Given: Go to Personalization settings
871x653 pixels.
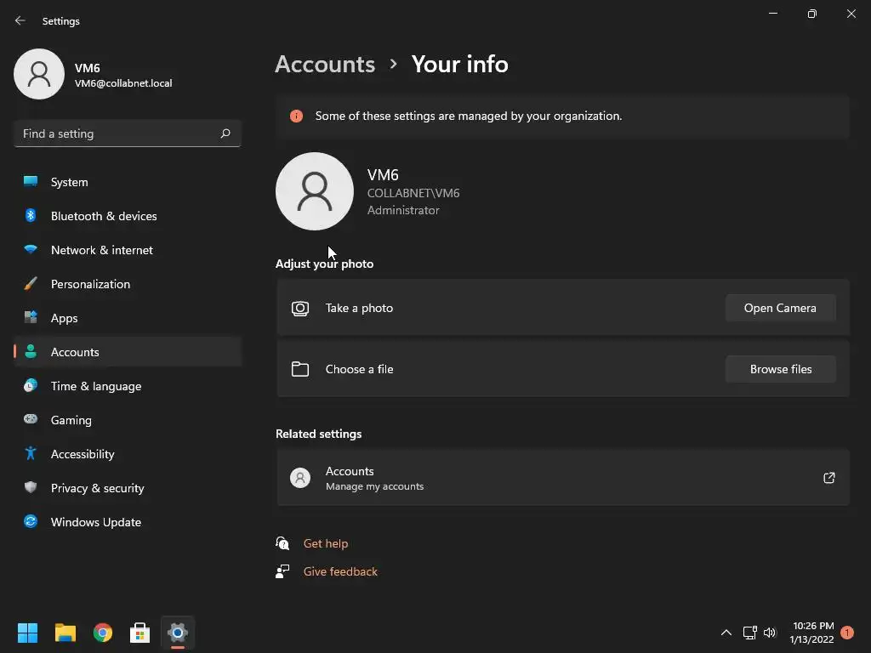Looking at the screenshot, I should pos(90,284).
